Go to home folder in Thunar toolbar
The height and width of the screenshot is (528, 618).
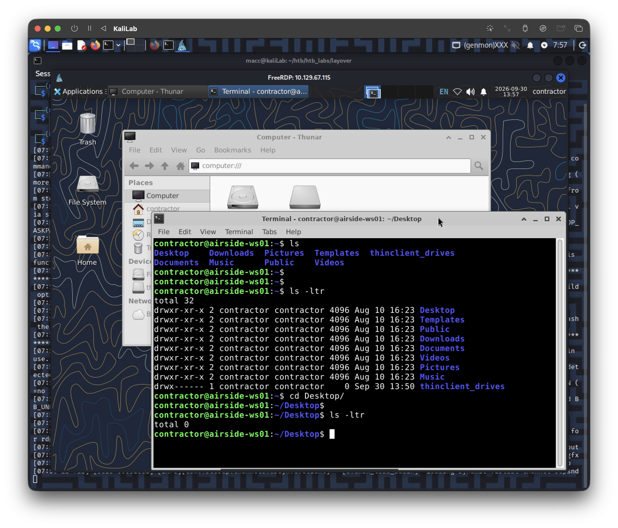pyautogui.click(x=180, y=166)
